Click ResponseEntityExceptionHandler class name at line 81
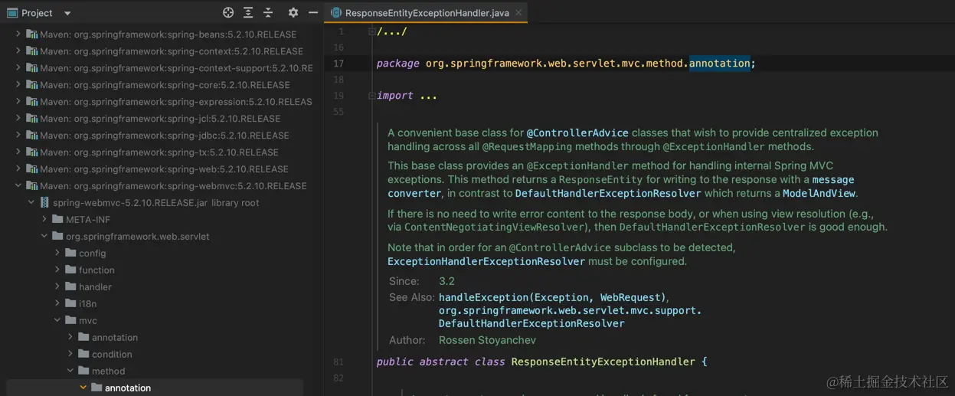This screenshot has width=955, height=396. [x=604, y=362]
